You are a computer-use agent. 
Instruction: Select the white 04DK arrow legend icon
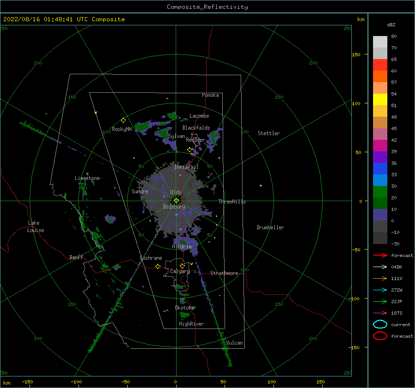tap(380, 267)
